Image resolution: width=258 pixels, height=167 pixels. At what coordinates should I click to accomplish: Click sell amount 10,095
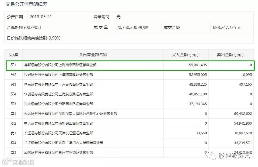[x=247, y=75]
